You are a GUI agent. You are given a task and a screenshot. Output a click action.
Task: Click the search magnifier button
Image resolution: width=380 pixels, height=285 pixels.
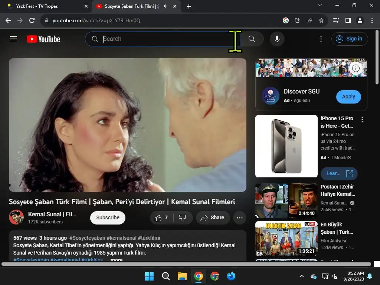point(252,39)
